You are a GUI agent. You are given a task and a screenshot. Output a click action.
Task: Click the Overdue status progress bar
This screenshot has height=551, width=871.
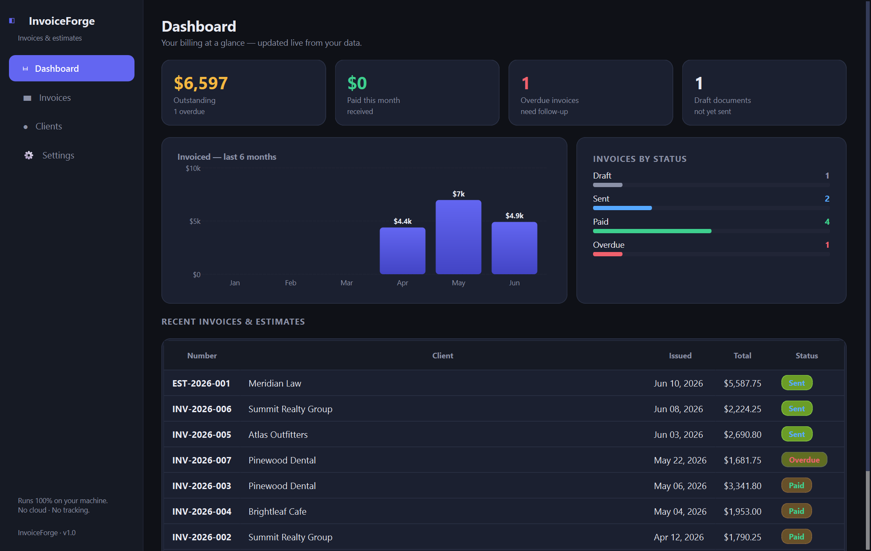pyautogui.click(x=711, y=254)
